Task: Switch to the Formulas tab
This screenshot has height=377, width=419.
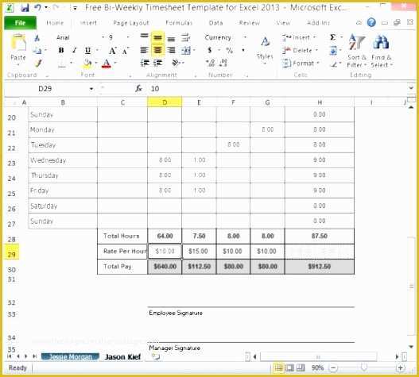Action: click(179, 23)
